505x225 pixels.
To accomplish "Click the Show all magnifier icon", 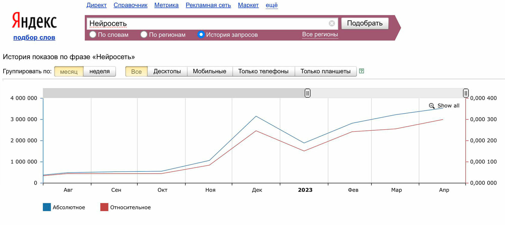I will coord(432,106).
